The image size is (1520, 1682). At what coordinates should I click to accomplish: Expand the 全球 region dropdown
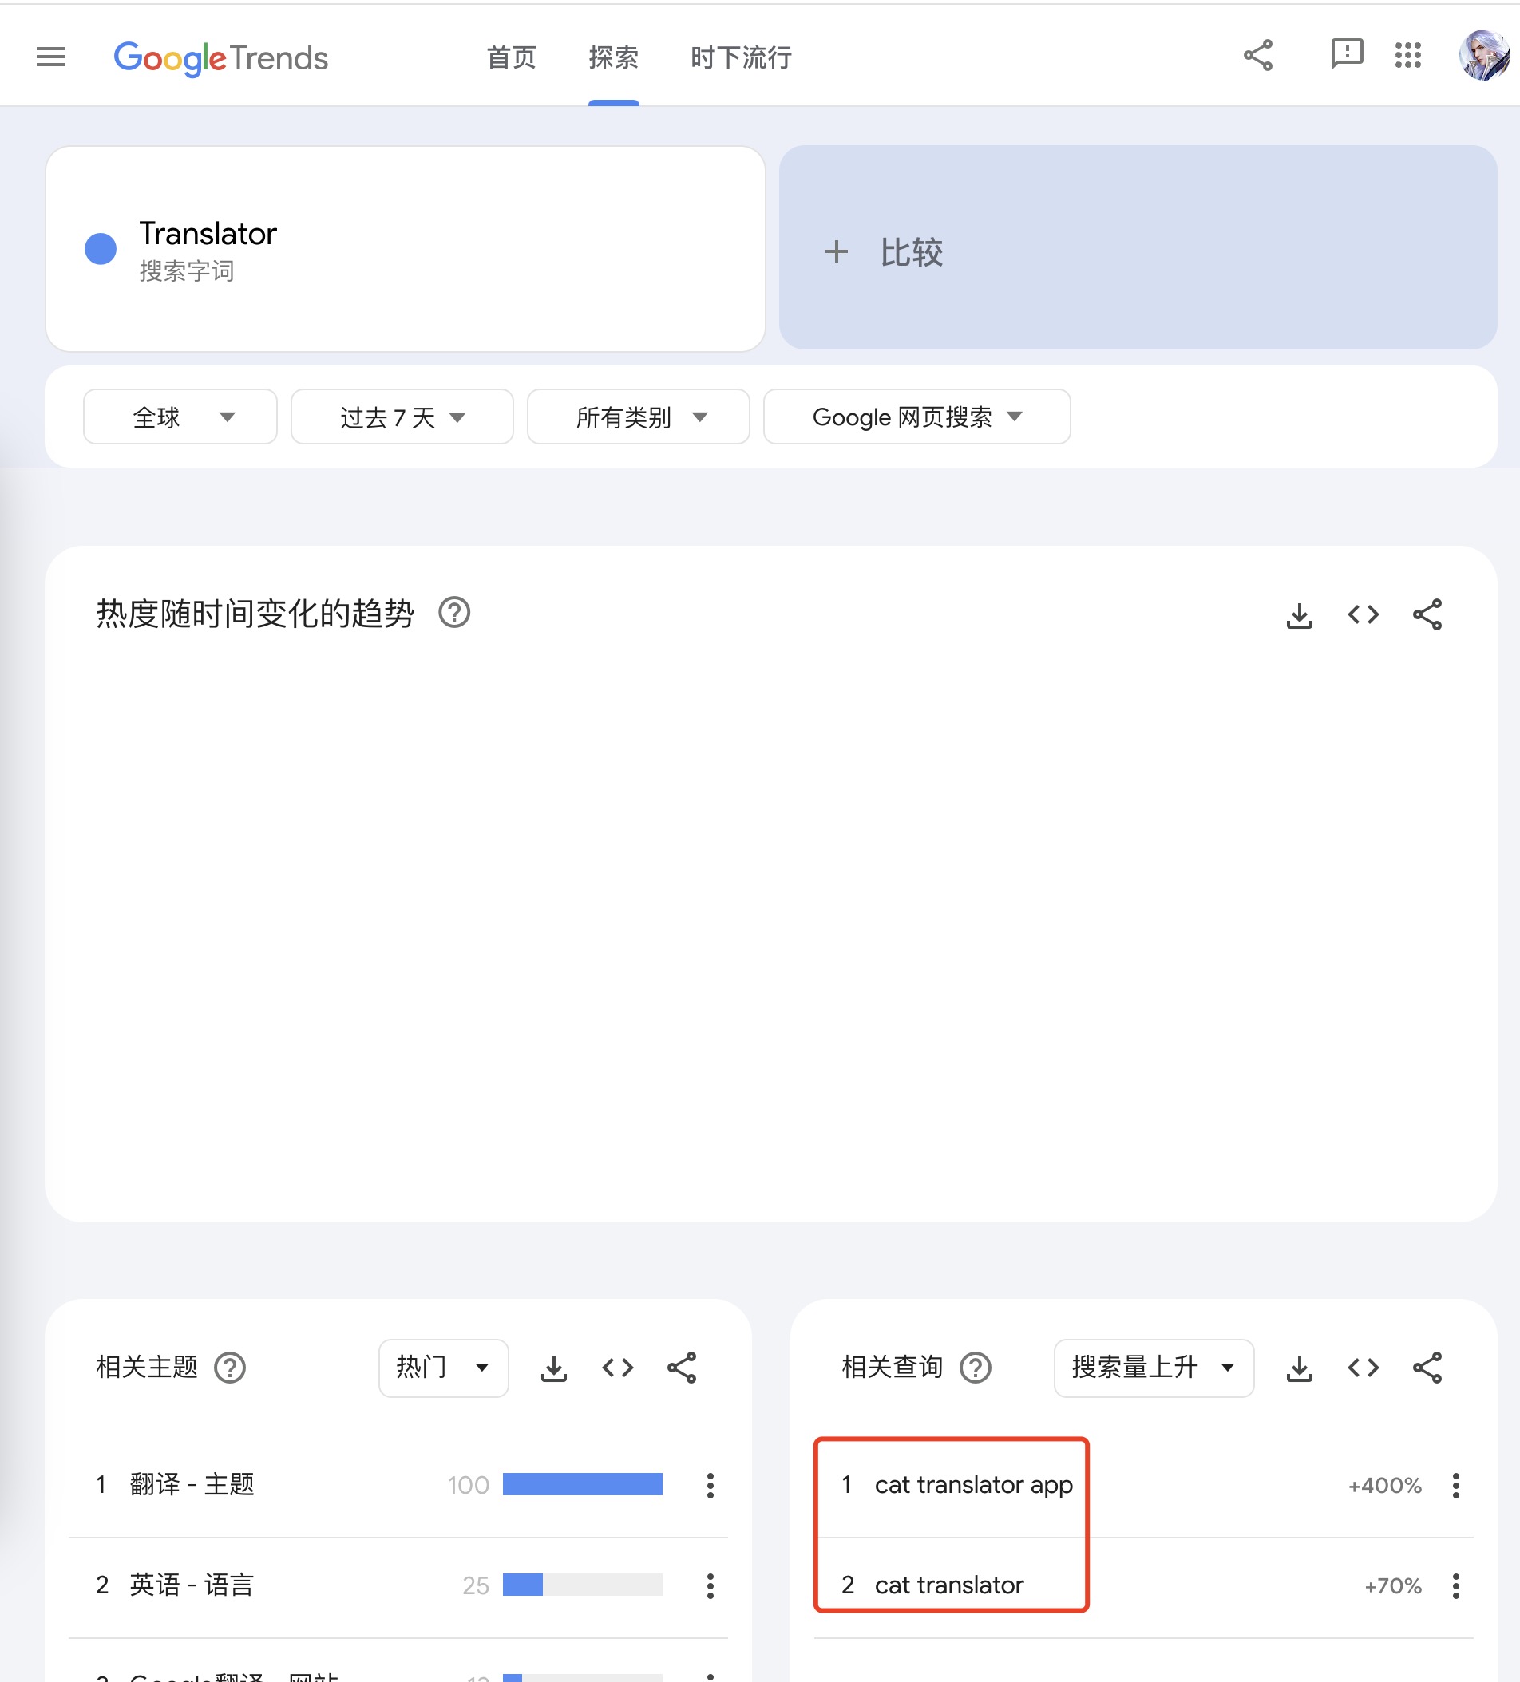coord(180,417)
